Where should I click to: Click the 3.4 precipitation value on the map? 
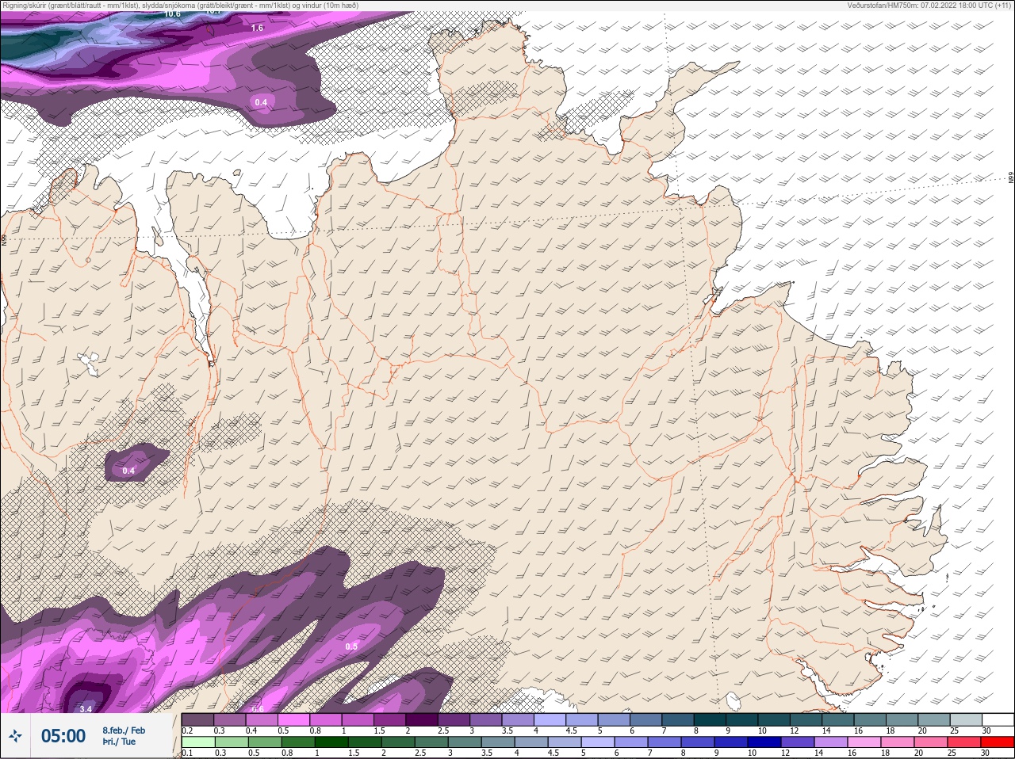click(x=86, y=708)
